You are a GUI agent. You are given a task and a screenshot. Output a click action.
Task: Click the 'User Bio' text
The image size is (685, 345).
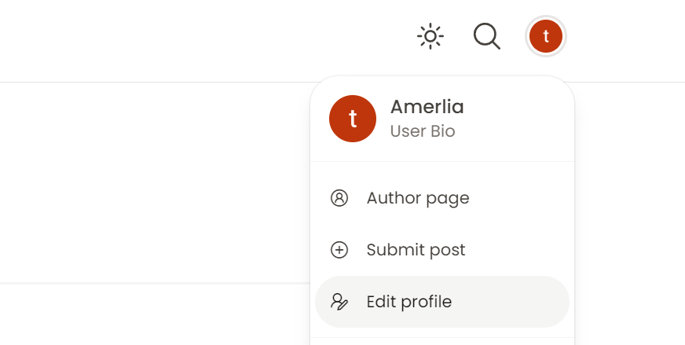click(423, 131)
